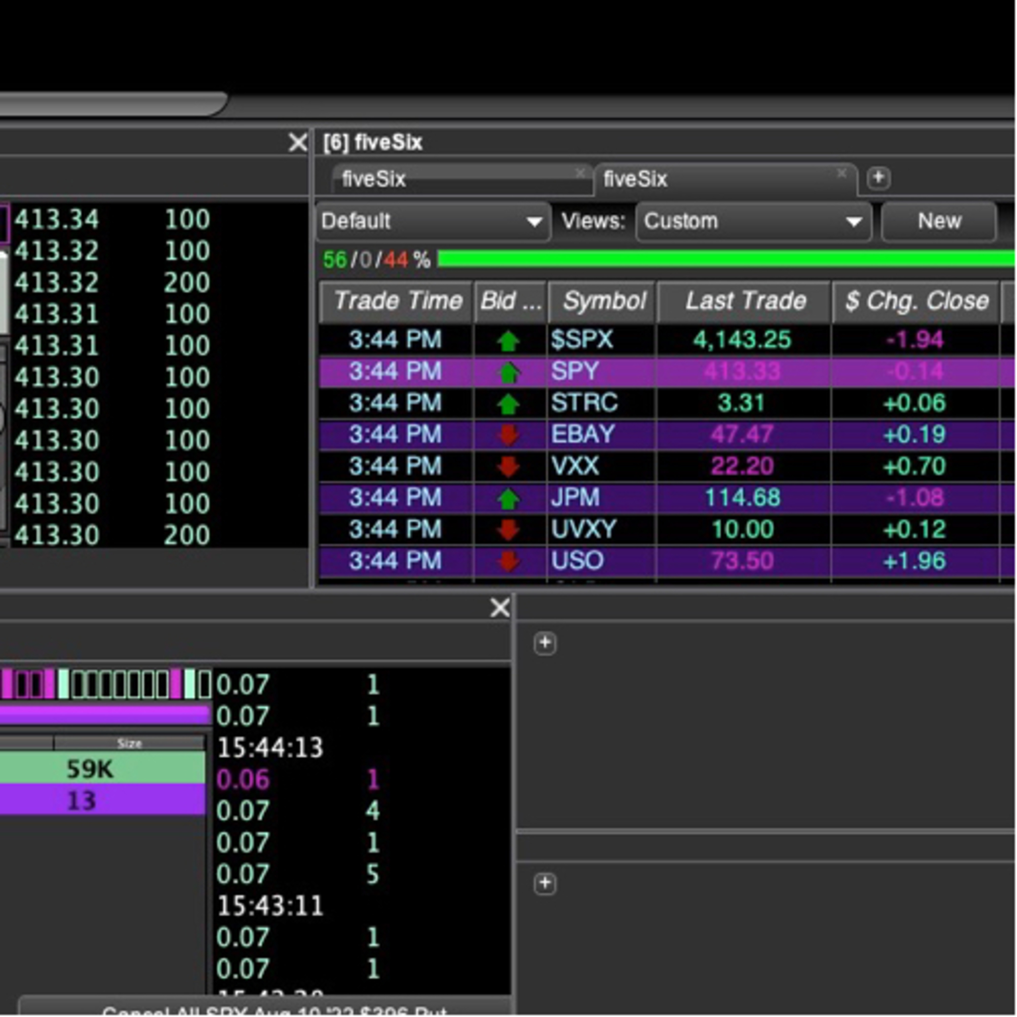The width and height of the screenshot is (1017, 1017).
Task: Select the EBAY symbol cell
Action: pos(602,435)
